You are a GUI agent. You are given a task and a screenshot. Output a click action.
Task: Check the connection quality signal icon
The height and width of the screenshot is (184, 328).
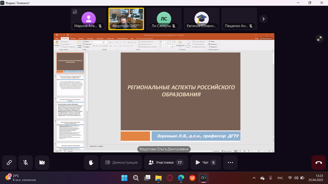(x=75, y=12)
